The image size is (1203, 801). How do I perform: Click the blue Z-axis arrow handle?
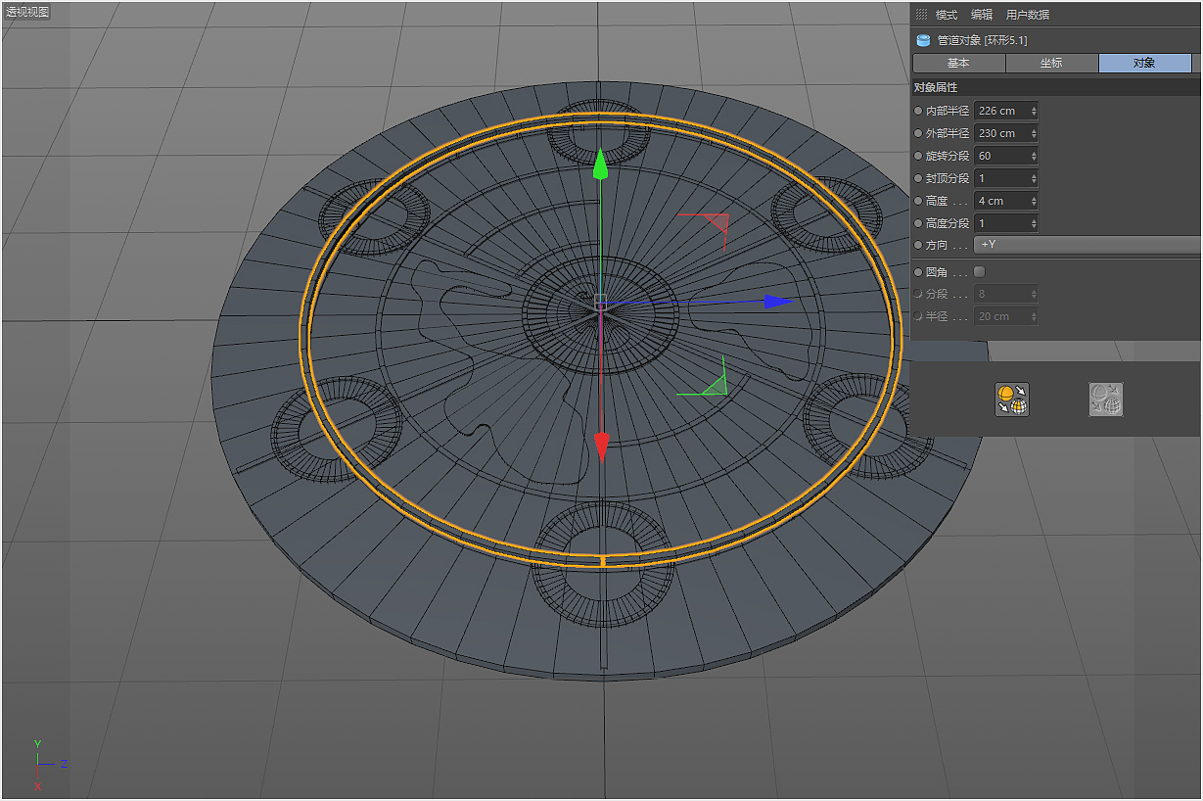[x=779, y=302]
